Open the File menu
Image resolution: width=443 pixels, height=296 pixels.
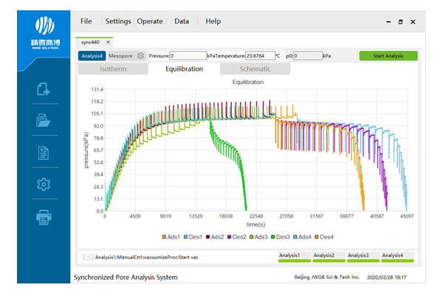click(86, 21)
